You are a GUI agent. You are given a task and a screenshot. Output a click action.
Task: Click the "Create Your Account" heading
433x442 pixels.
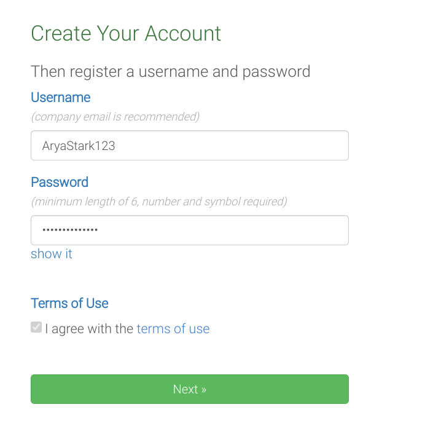(x=126, y=33)
